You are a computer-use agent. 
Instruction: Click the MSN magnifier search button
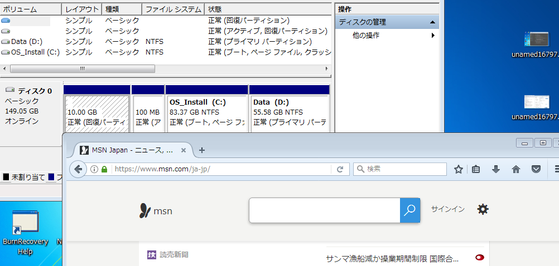tap(410, 210)
